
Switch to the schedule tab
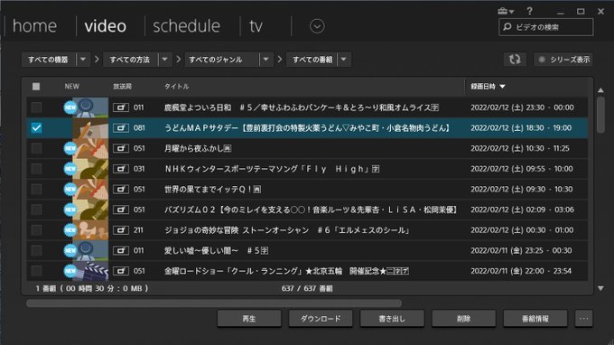[x=186, y=26]
